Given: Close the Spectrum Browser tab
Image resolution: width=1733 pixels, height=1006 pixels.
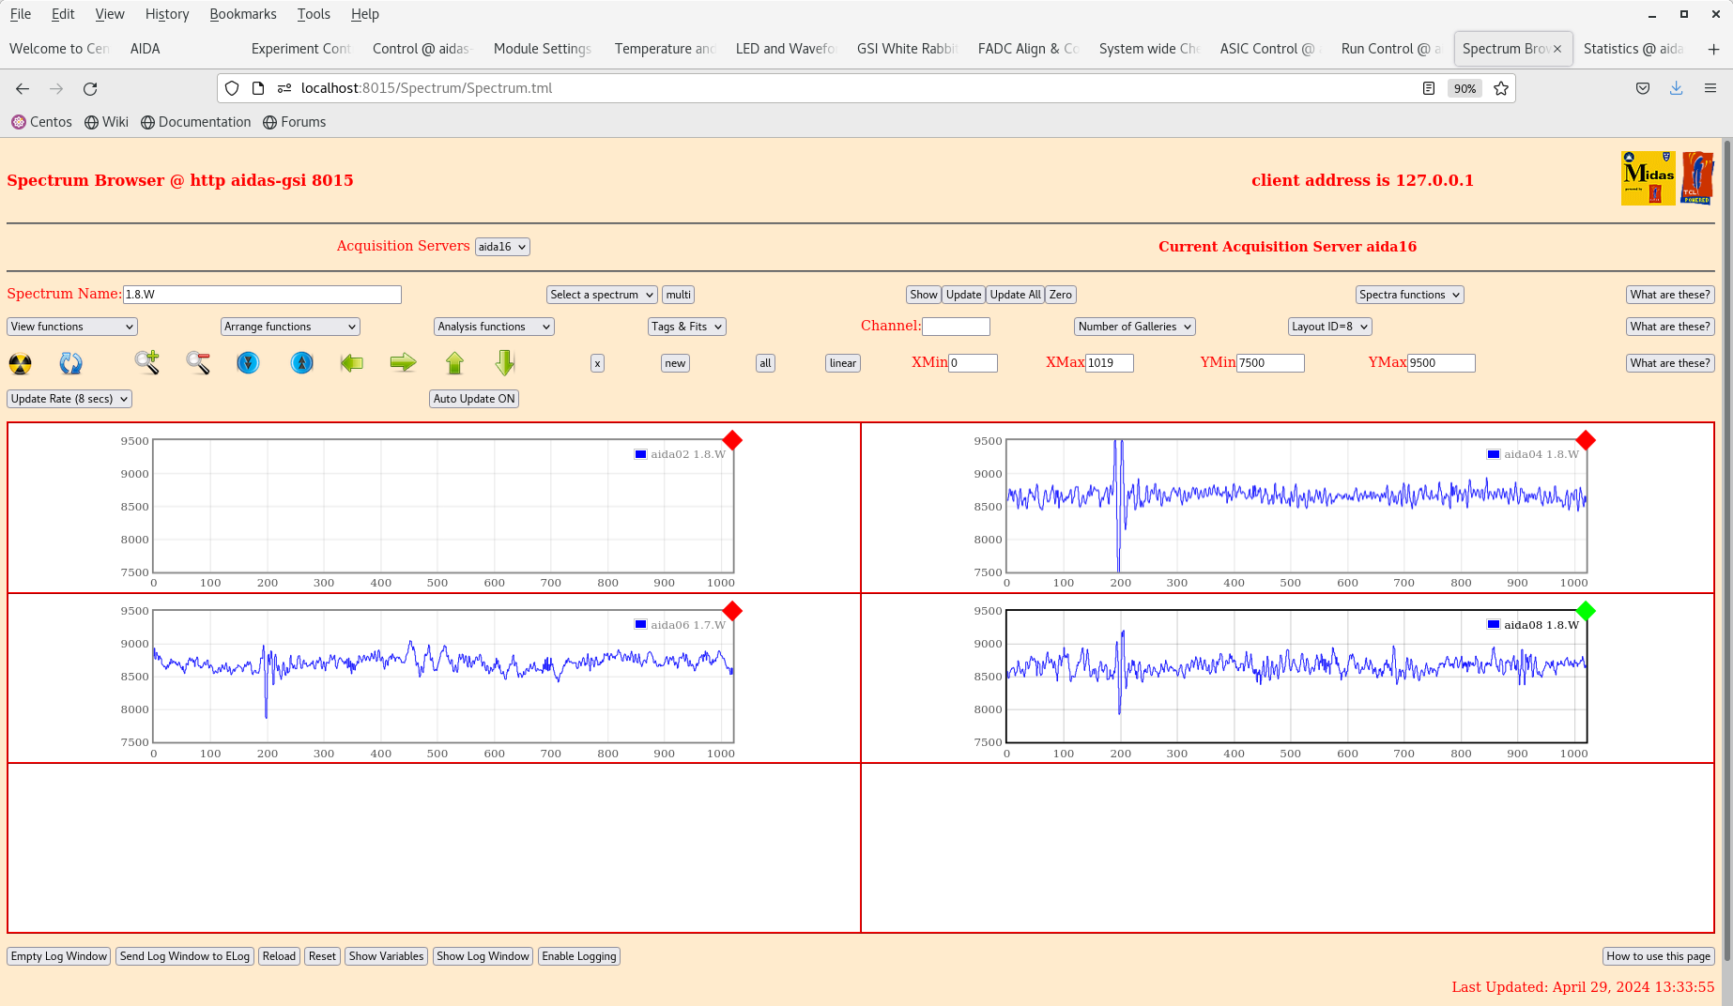Looking at the screenshot, I should pos(1557,49).
